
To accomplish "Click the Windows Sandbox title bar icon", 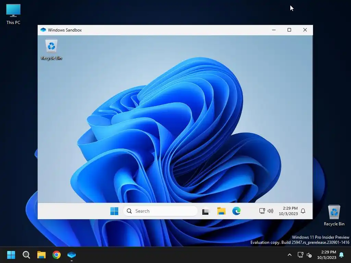I will [x=43, y=30].
